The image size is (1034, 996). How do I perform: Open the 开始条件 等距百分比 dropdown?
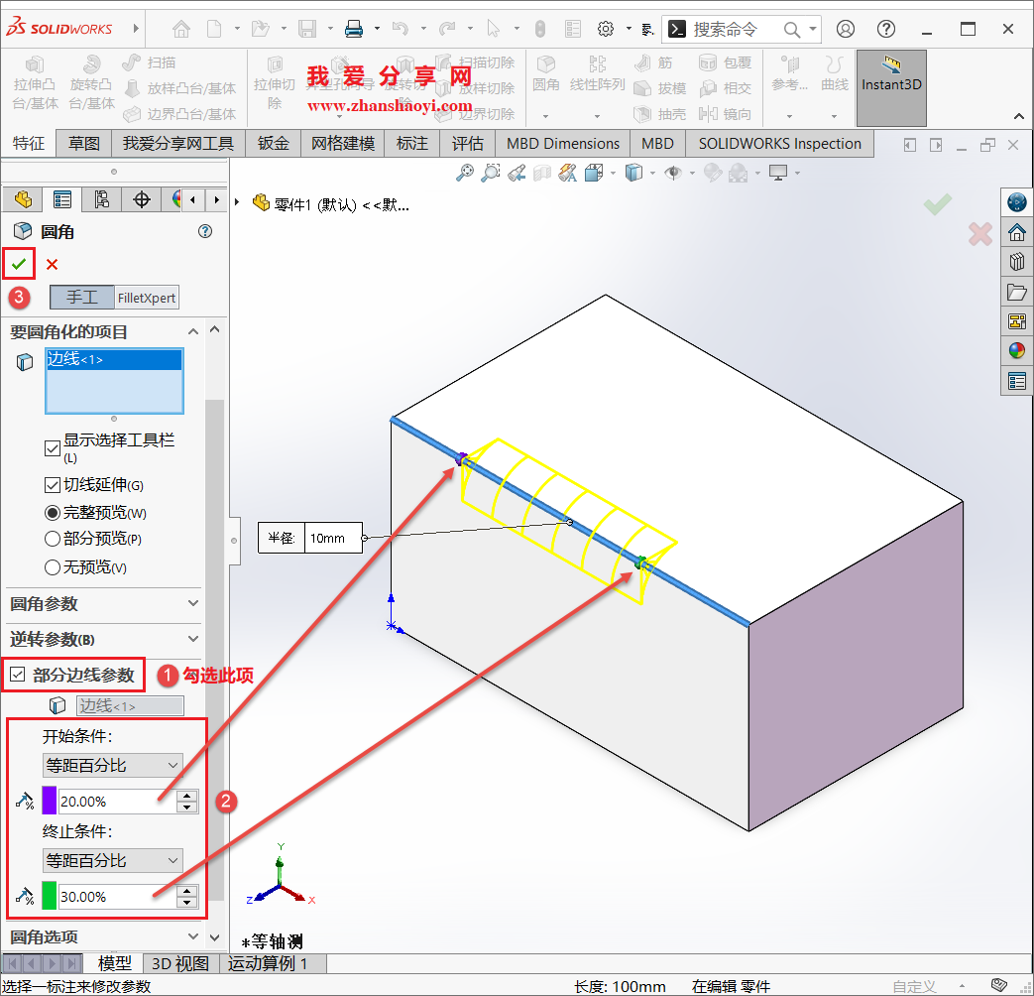coord(112,765)
